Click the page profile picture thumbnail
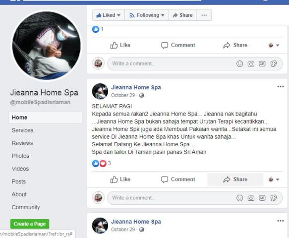Viewport: 289px width, 238px height. click(x=46, y=46)
